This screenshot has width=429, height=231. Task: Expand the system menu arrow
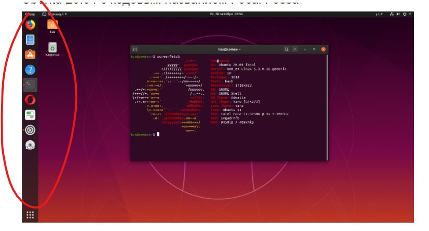click(x=410, y=14)
